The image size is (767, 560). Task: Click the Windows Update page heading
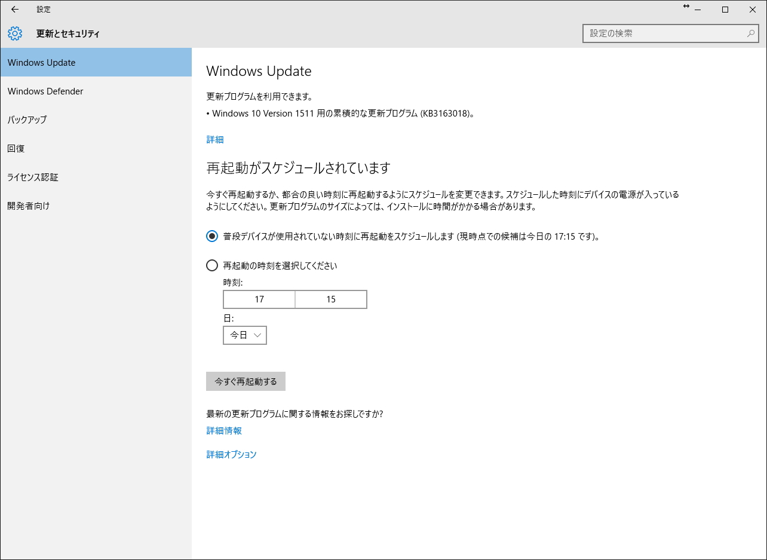(x=259, y=71)
